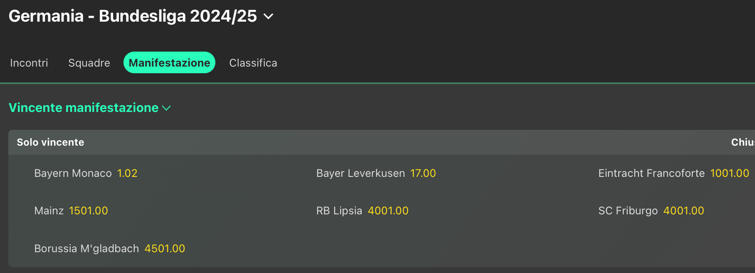The height and width of the screenshot is (273, 755).
Task: Select the 17.00 odds for Bayer Leverkusen
Action: pyautogui.click(x=423, y=174)
